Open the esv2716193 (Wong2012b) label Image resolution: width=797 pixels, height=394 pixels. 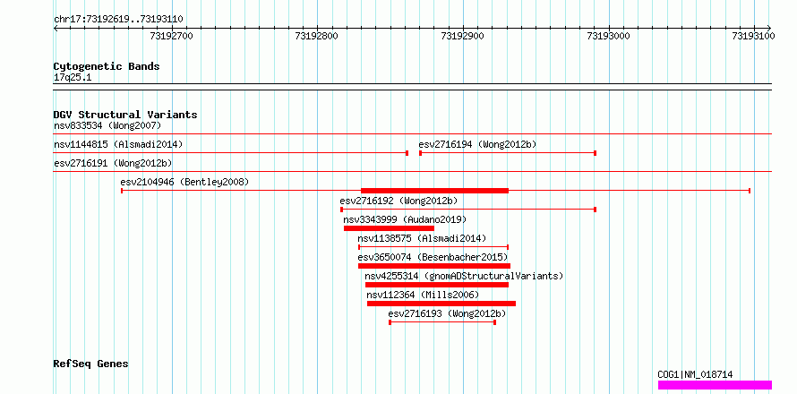[x=447, y=313]
